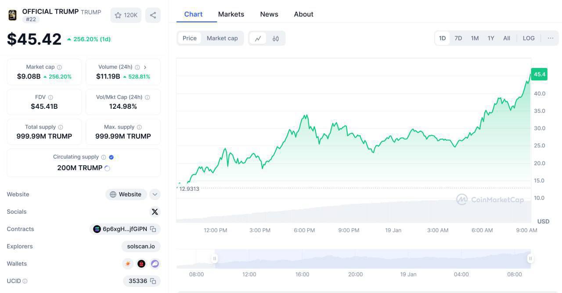Click the star watchlist icon

[x=118, y=15]
